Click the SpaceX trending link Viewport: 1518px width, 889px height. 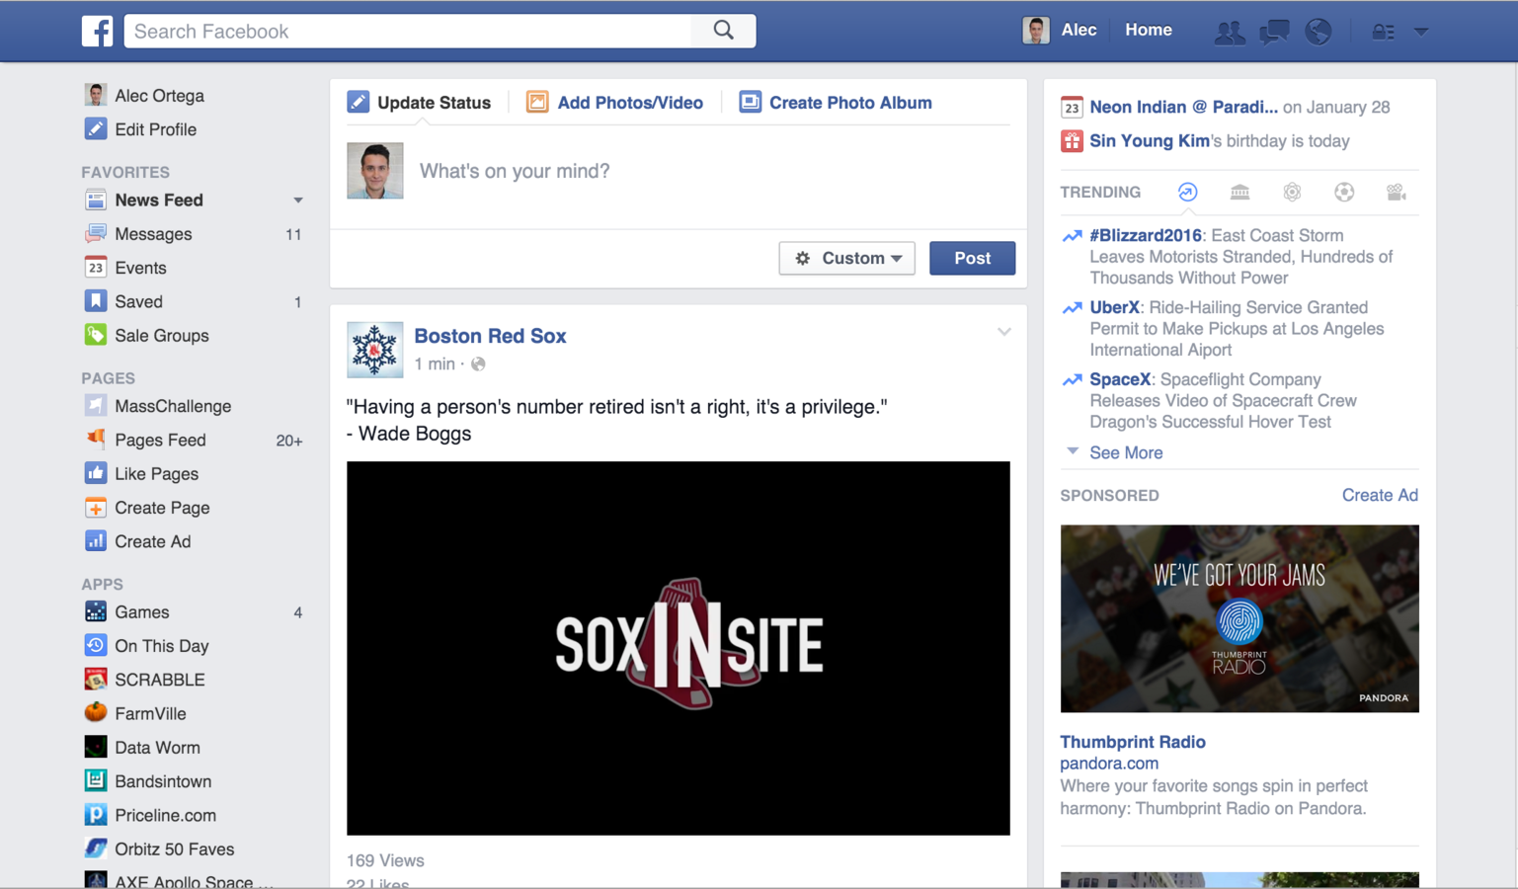[x=1120, y=379]
